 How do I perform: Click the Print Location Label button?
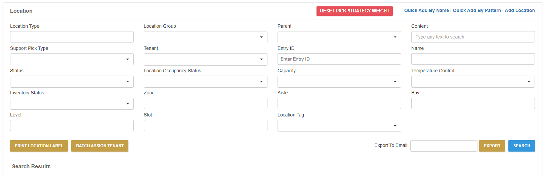pos(39,146)
